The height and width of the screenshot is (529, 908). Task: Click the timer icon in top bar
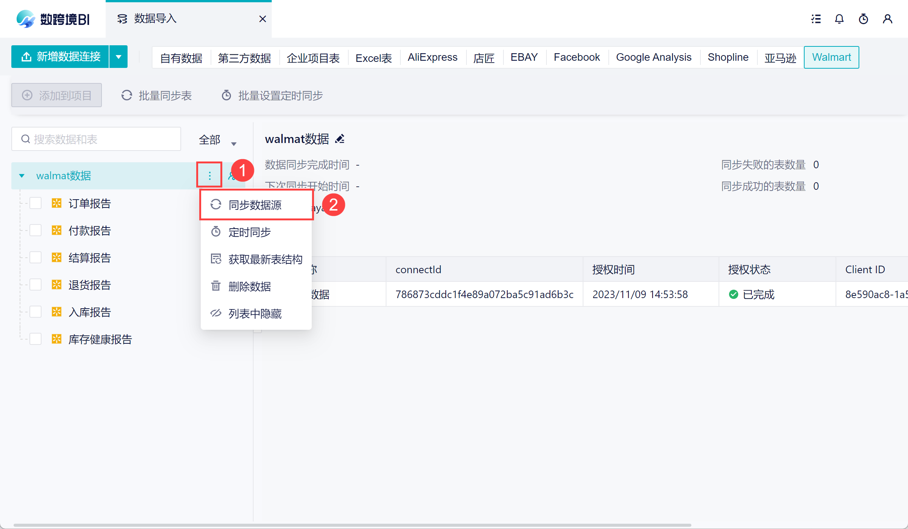(863, 19)
